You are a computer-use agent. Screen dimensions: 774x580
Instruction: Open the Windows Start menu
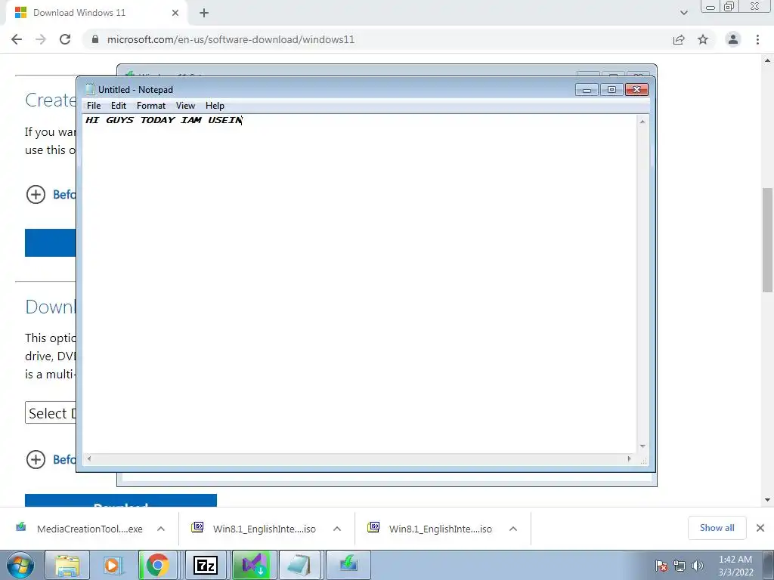click(20, 565)
